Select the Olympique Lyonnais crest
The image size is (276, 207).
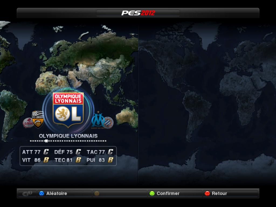click(x=68, y=110)
